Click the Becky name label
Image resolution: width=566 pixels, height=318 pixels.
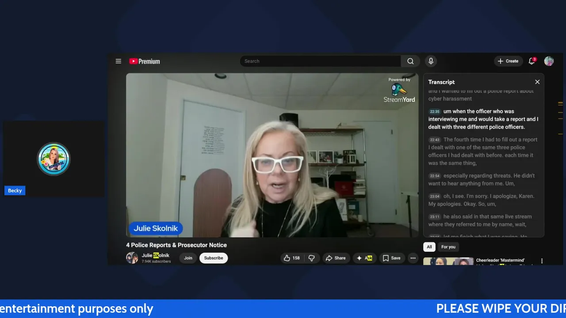(15, 191)
